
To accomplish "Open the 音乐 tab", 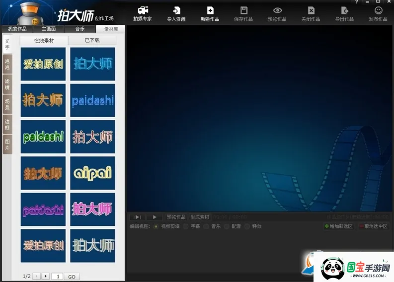I will (x=80, y=29).
